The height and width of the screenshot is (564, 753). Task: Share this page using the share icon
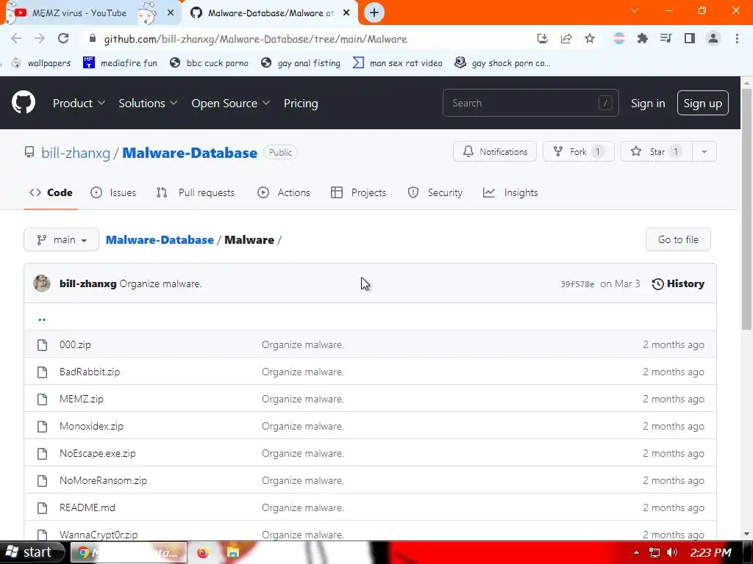click(x=566, y=39)
